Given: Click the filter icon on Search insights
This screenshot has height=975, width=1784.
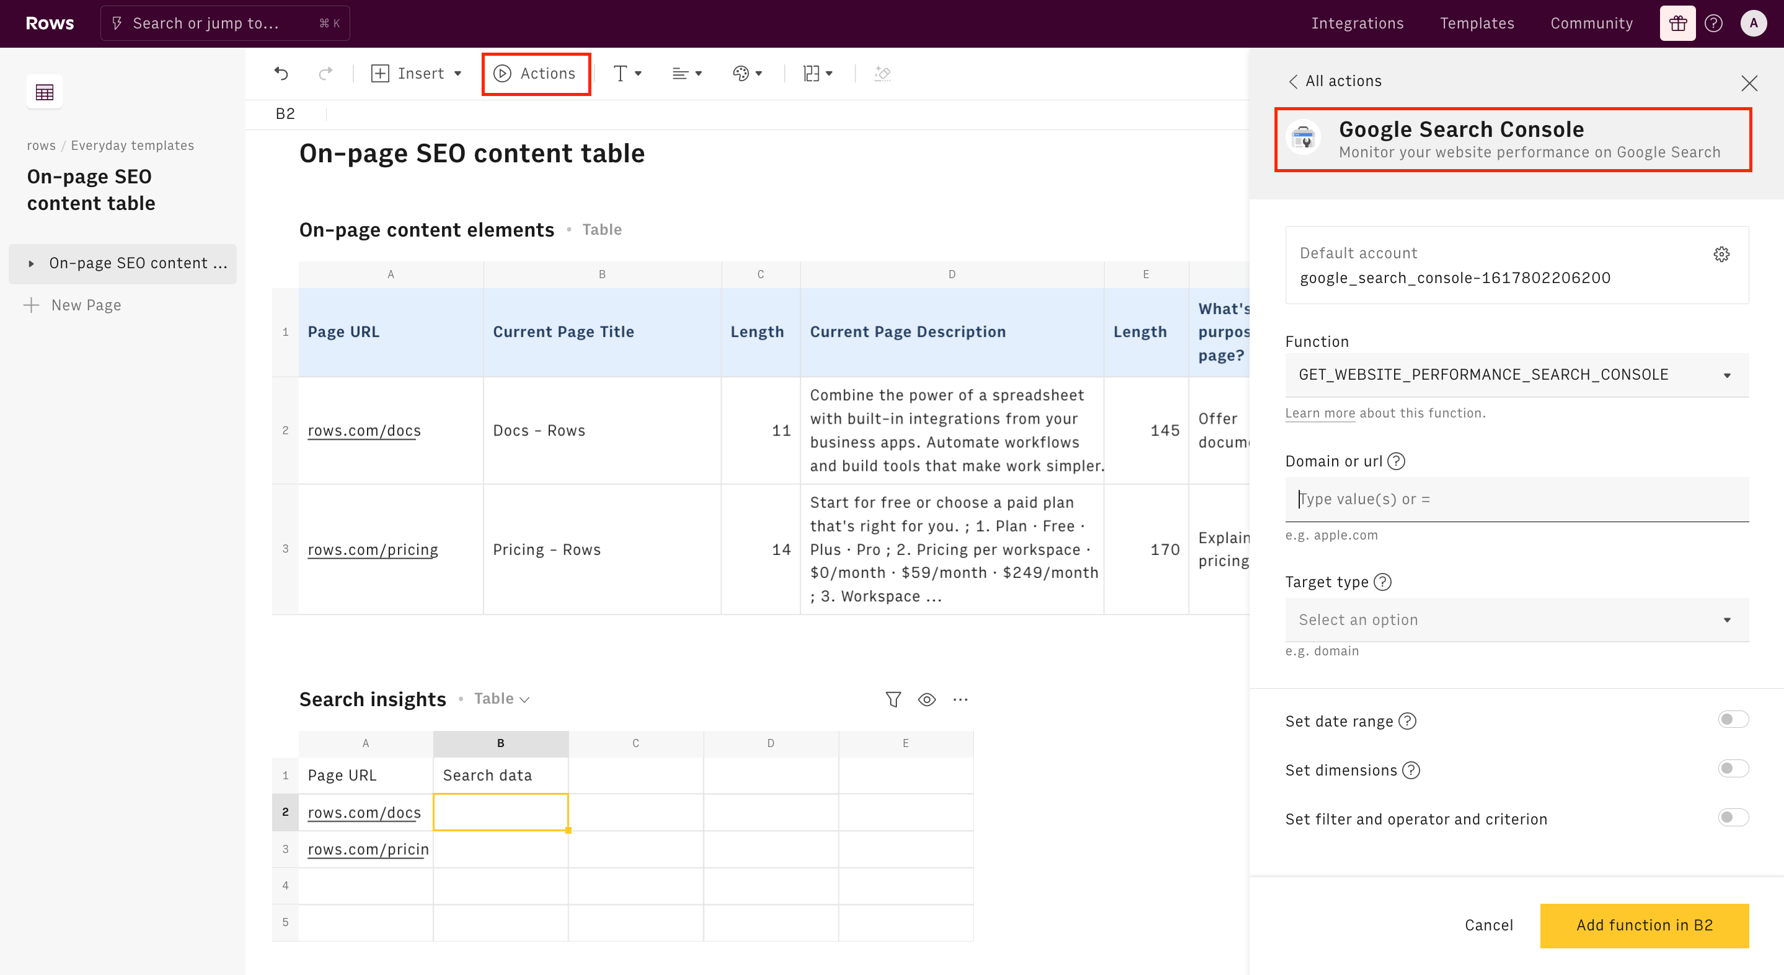Looking at the screenshot, I should coord(893,699).
